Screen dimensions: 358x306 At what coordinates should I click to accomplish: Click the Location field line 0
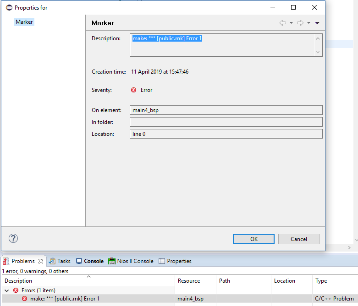click(226, 134)
